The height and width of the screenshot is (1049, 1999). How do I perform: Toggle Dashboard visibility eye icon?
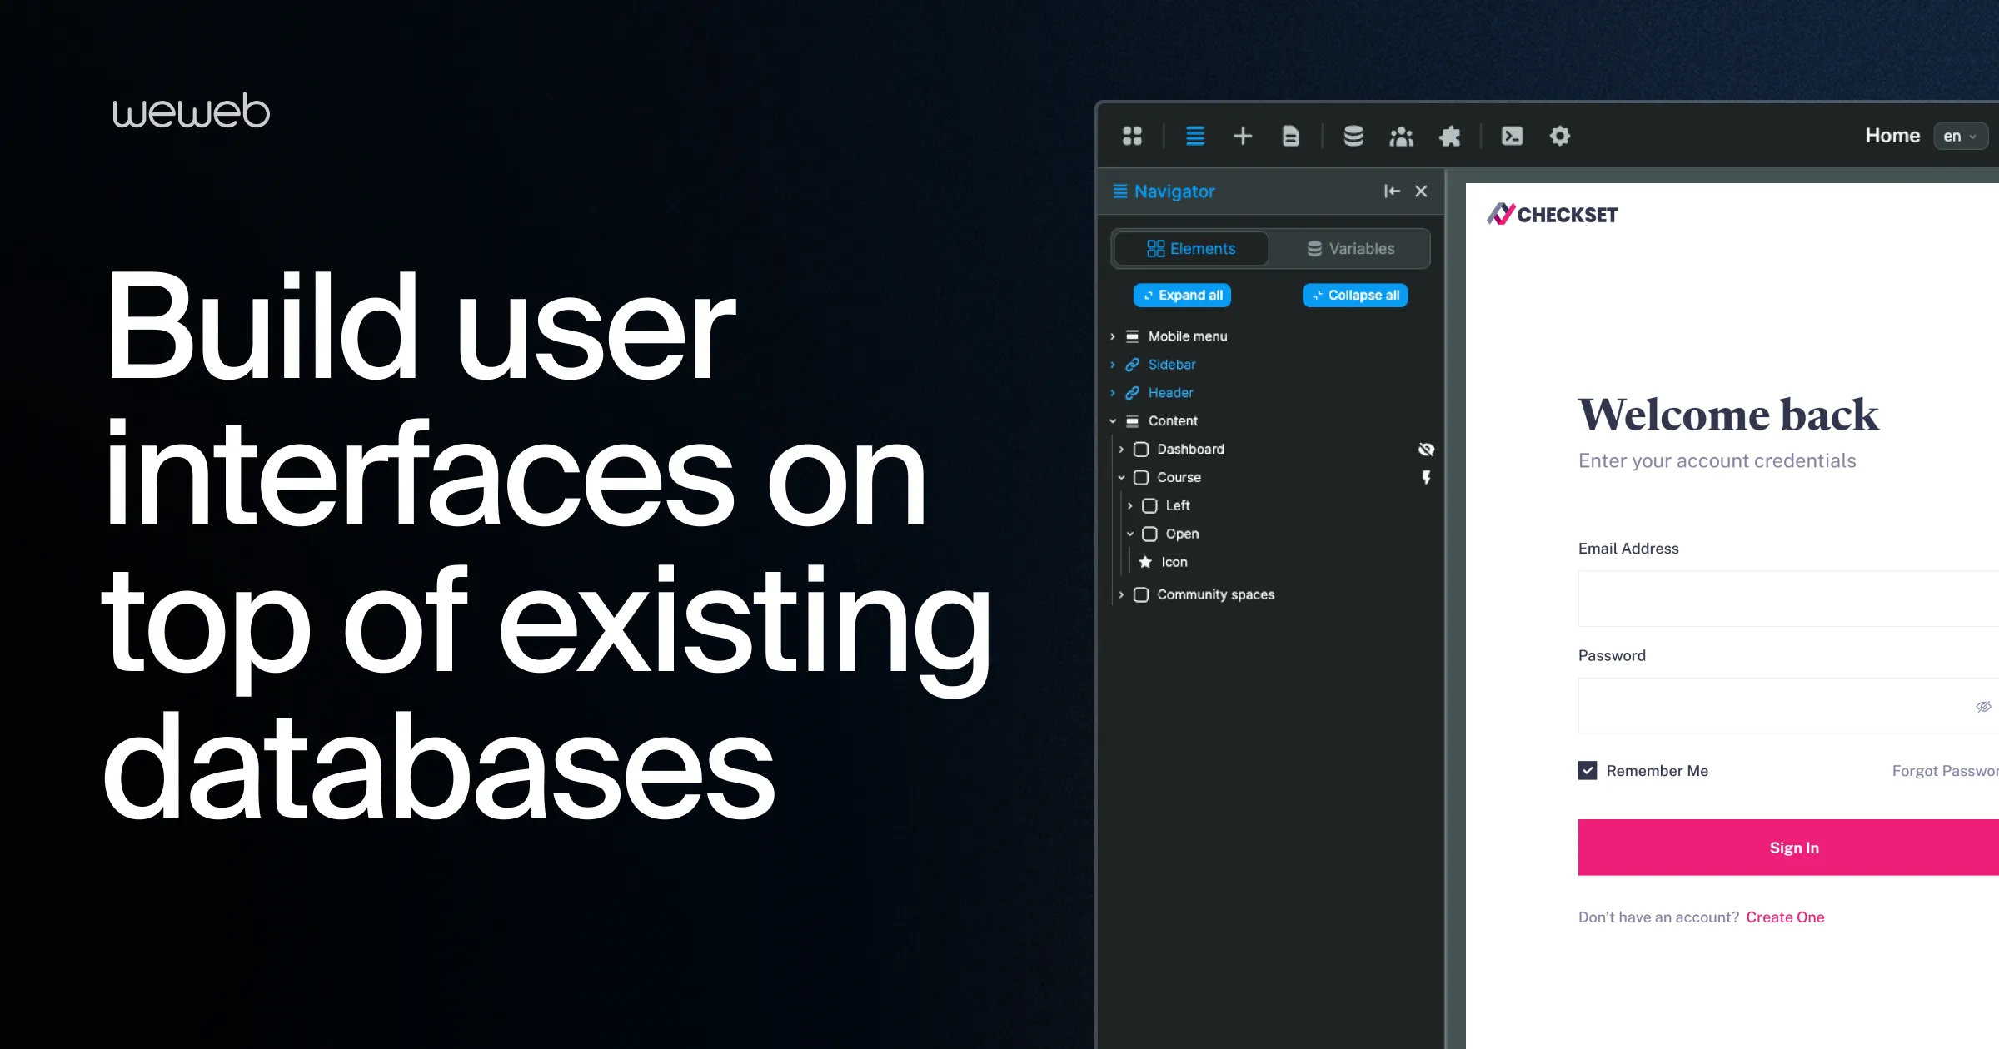1426,450
